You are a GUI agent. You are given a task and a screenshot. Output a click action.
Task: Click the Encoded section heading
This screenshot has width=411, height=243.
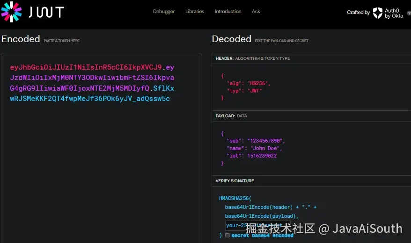pos(21,39)
